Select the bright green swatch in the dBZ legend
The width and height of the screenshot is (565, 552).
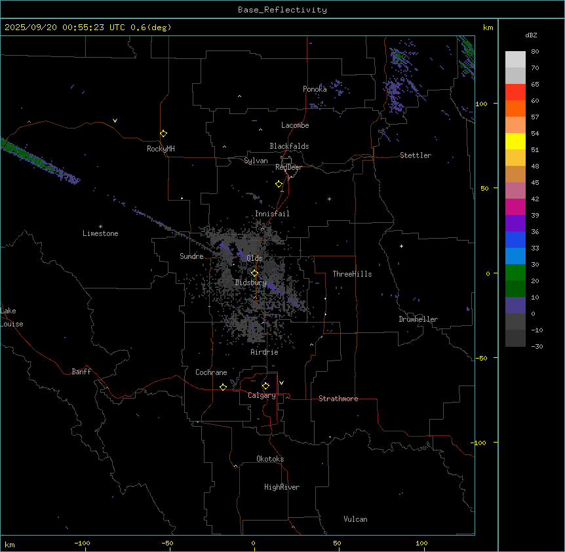pyautogui.click(x=515, y=272)
